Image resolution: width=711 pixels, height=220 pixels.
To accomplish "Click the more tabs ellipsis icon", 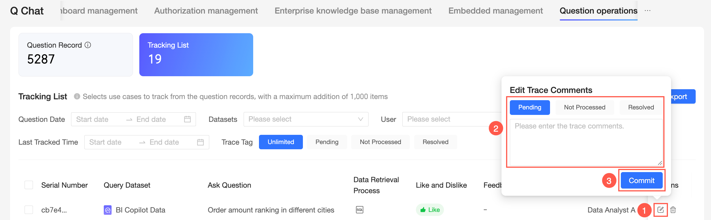I will point(647,11).
